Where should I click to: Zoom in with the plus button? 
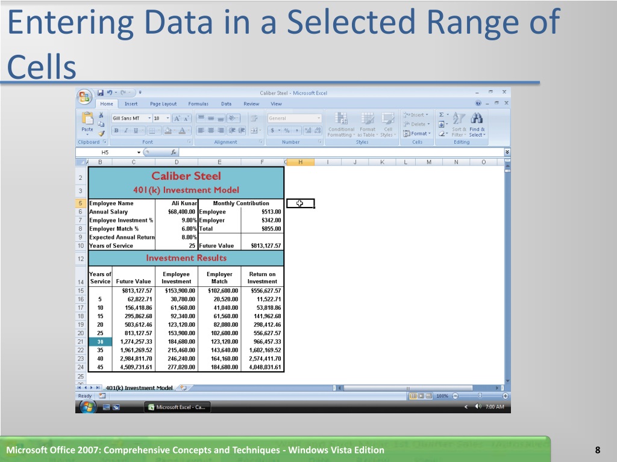tap(506, 396)
